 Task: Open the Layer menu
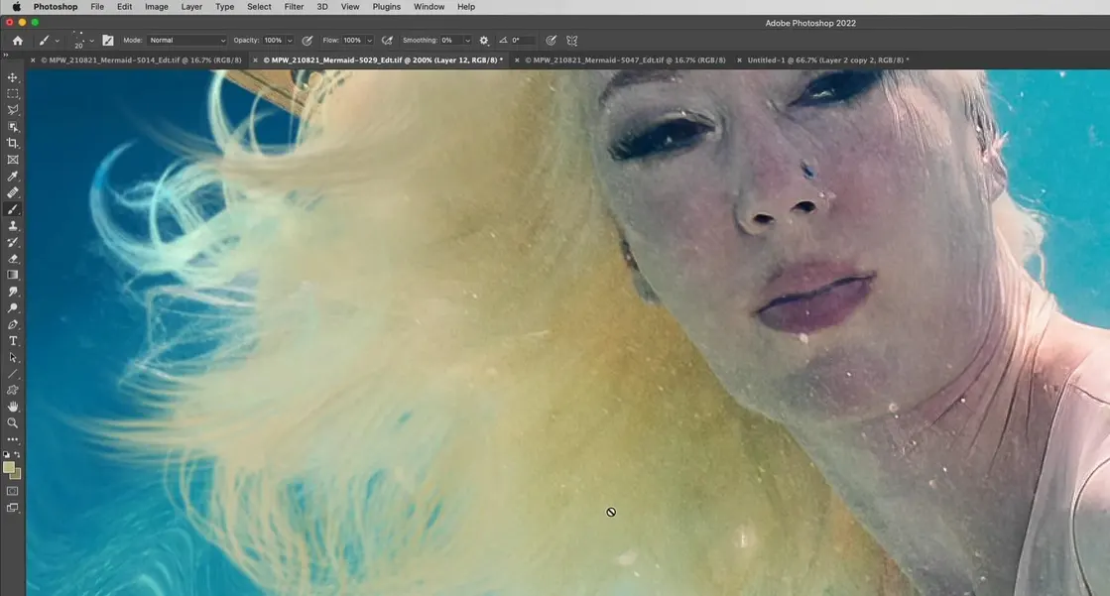point(191,7)
